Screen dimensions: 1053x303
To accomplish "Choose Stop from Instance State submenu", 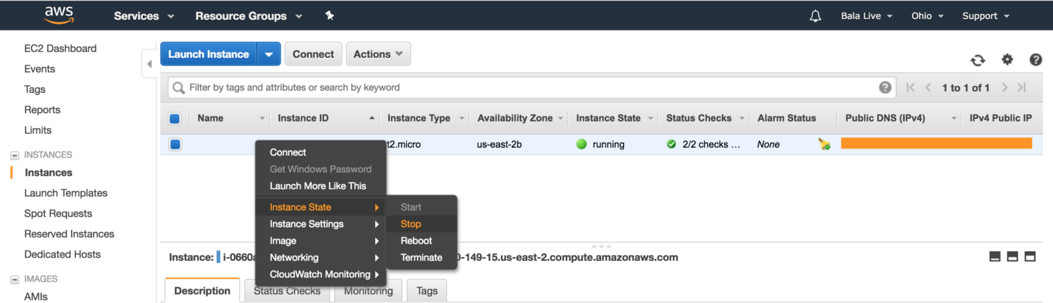I will click(411, 224).
